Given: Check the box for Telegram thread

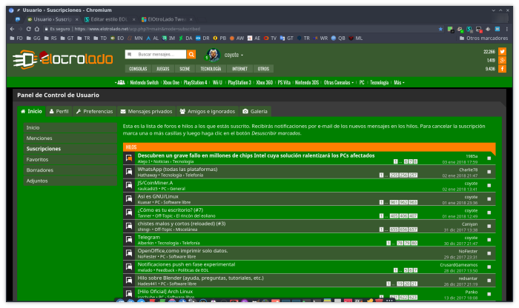Looking at the screenshot, I should pos(489,240).
